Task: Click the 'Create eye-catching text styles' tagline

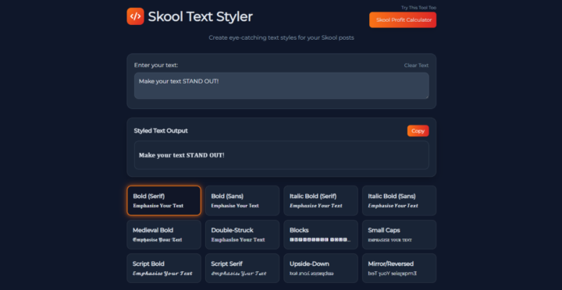Action: (281, 37)
